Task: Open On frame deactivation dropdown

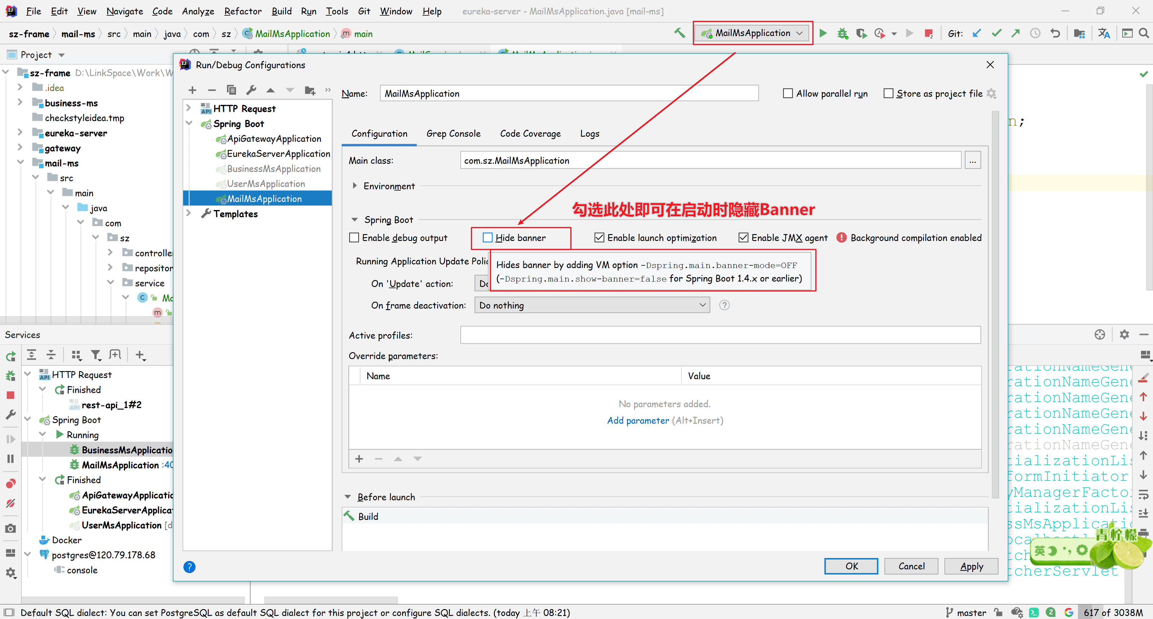Action: tap(592, 306)
